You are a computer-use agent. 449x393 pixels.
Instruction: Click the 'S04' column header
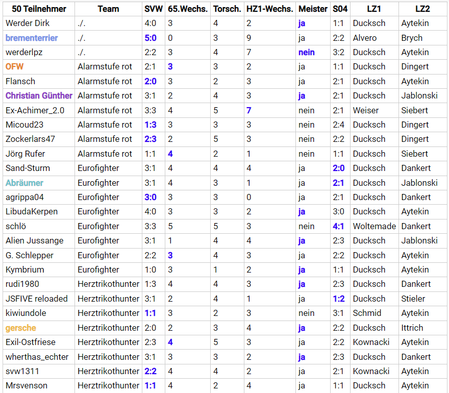[x=340, y=9]
